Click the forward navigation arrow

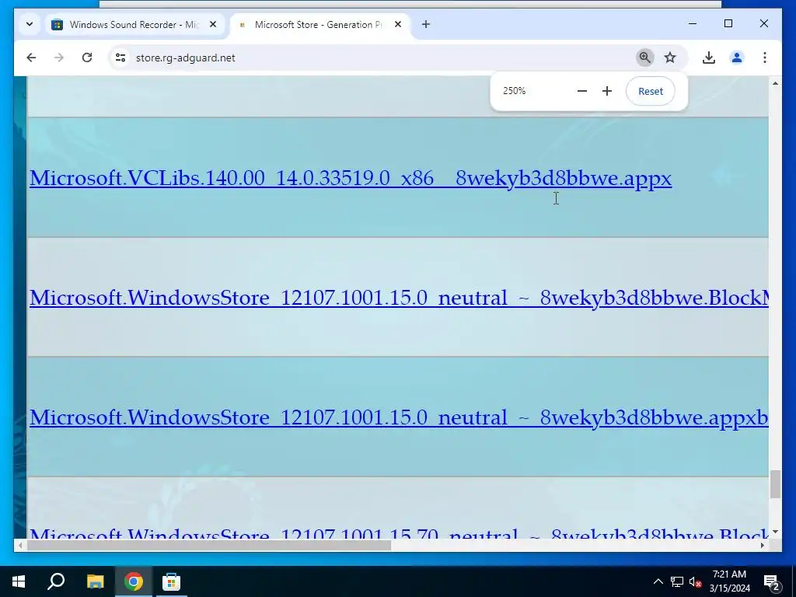click(59, 58)
